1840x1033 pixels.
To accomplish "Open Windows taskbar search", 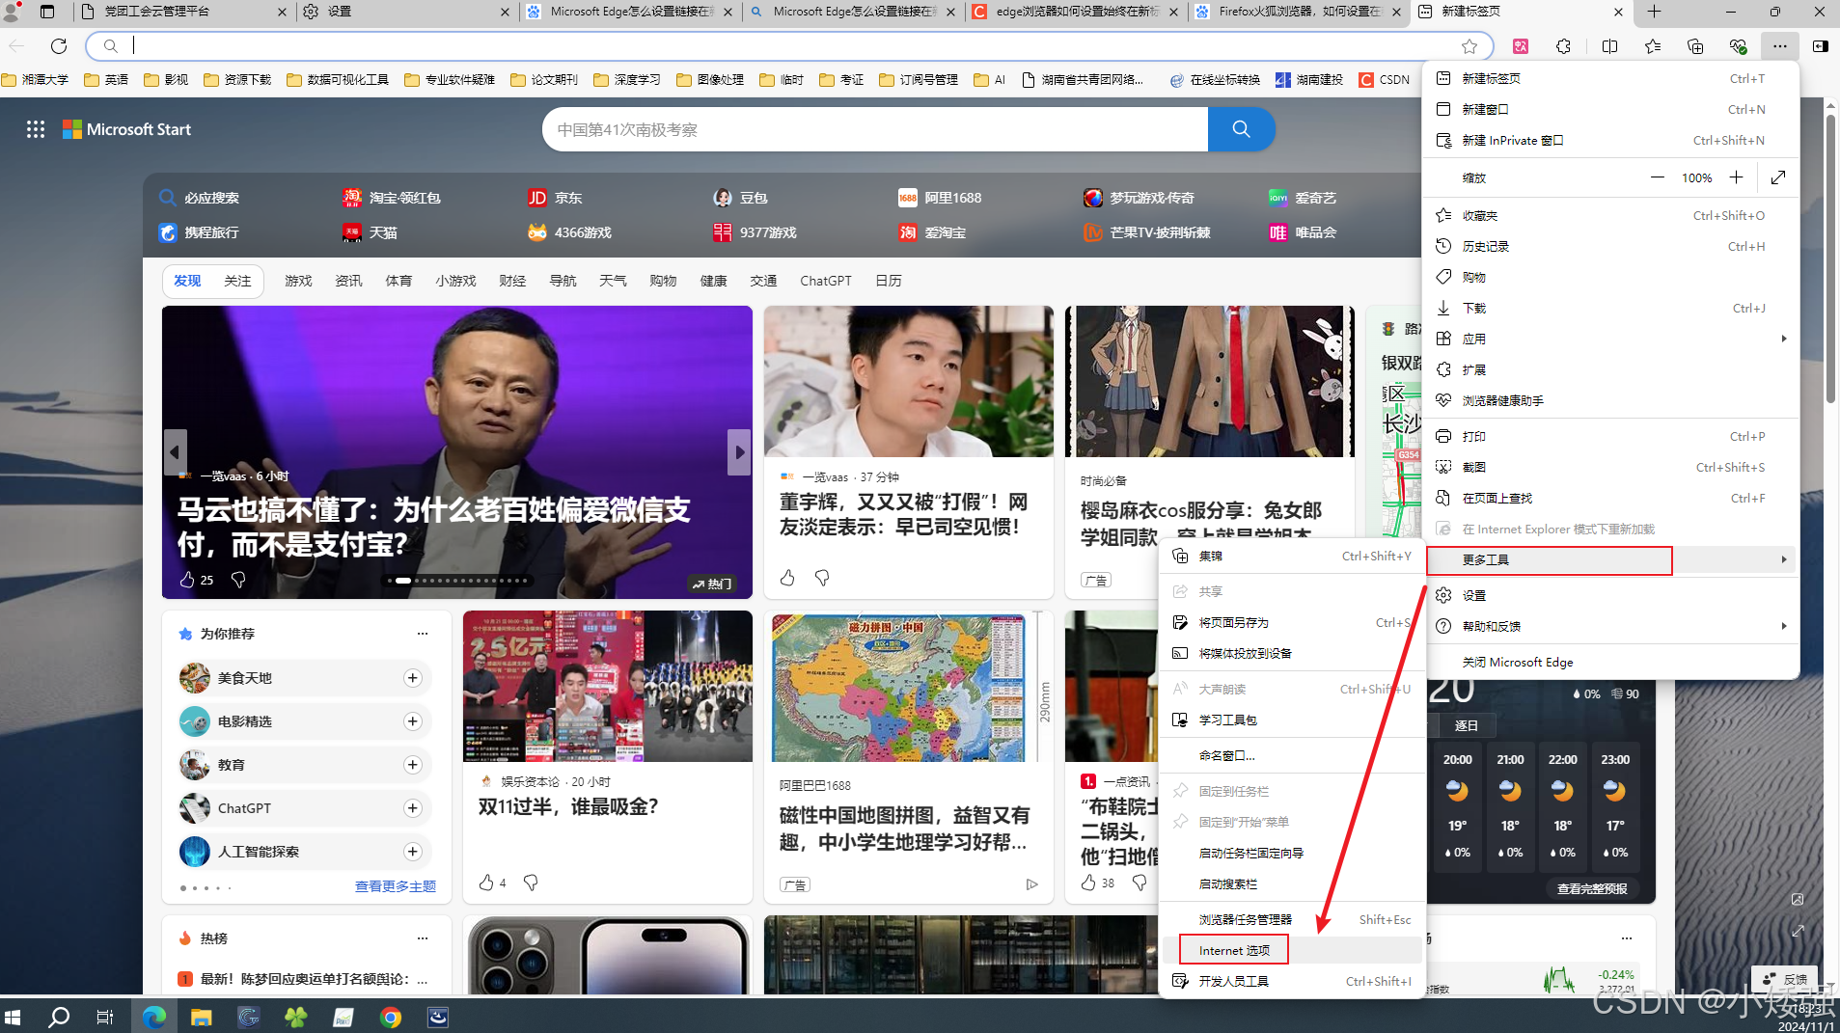I will pyautogui.click(x=59, y=1017).
